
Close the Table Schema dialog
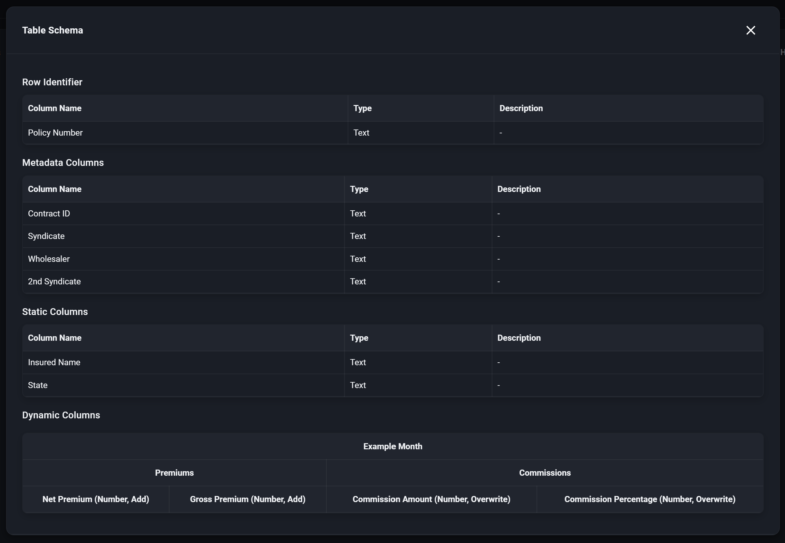[750, 30]
